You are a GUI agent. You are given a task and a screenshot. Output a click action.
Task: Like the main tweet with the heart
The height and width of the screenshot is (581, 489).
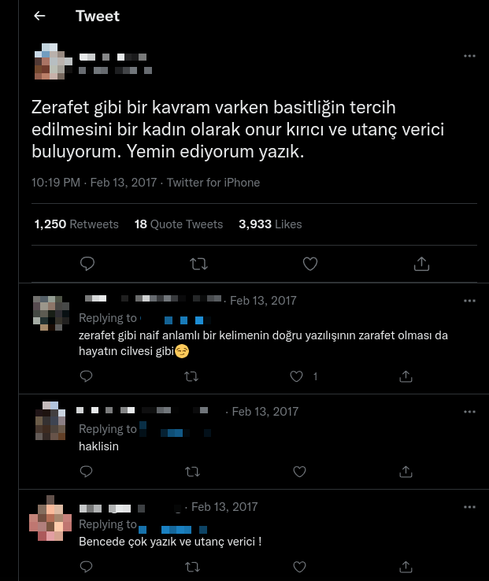pos(310,264)
